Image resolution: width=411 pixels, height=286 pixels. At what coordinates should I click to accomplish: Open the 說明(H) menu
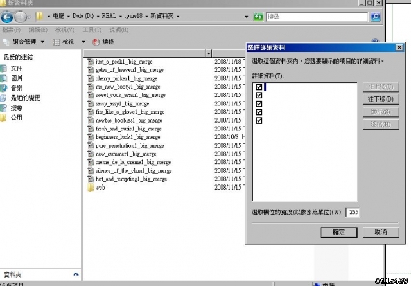click(x=119, y=30)
